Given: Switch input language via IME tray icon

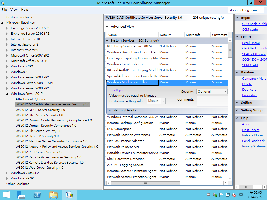Looking at the screenshot, I should point(241,195).
